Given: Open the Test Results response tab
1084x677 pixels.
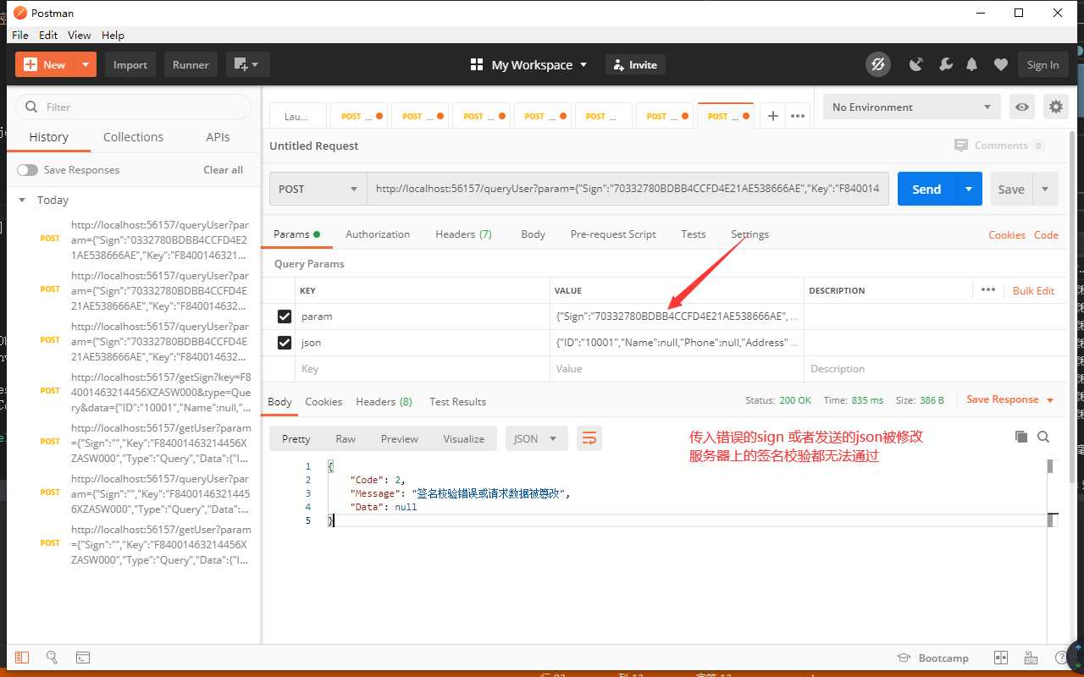Looking at the screenshot, I should pos(457,402).
